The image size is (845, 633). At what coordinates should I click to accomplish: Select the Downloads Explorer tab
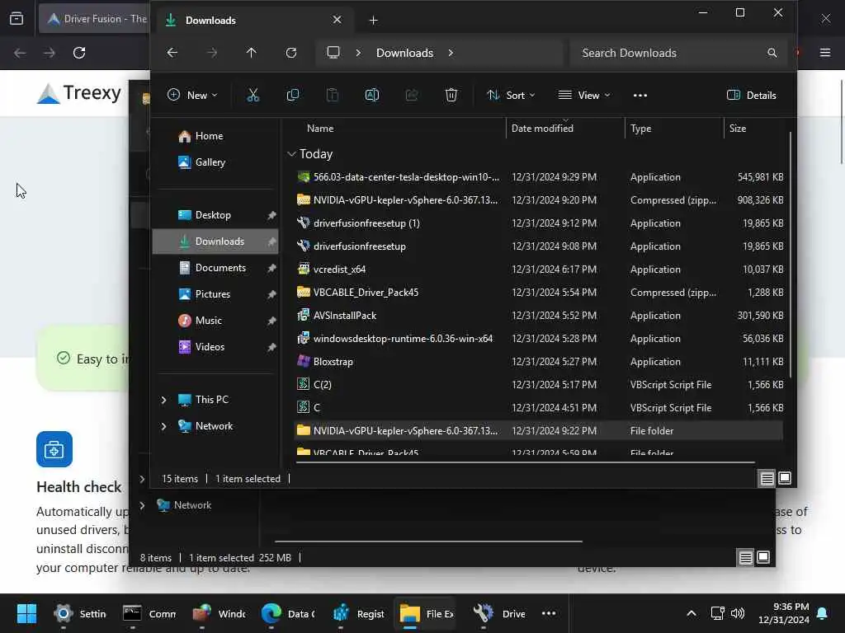coord(253,20)
